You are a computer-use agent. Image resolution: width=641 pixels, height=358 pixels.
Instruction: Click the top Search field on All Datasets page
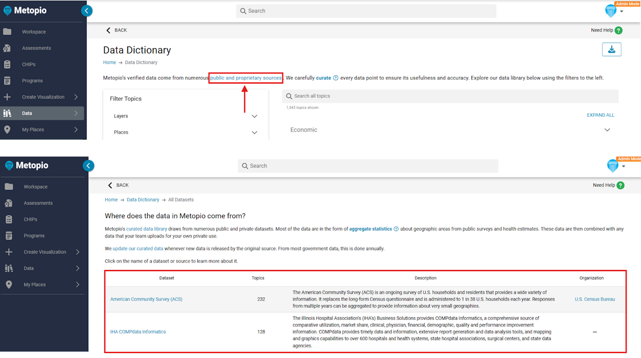(368, 166)
